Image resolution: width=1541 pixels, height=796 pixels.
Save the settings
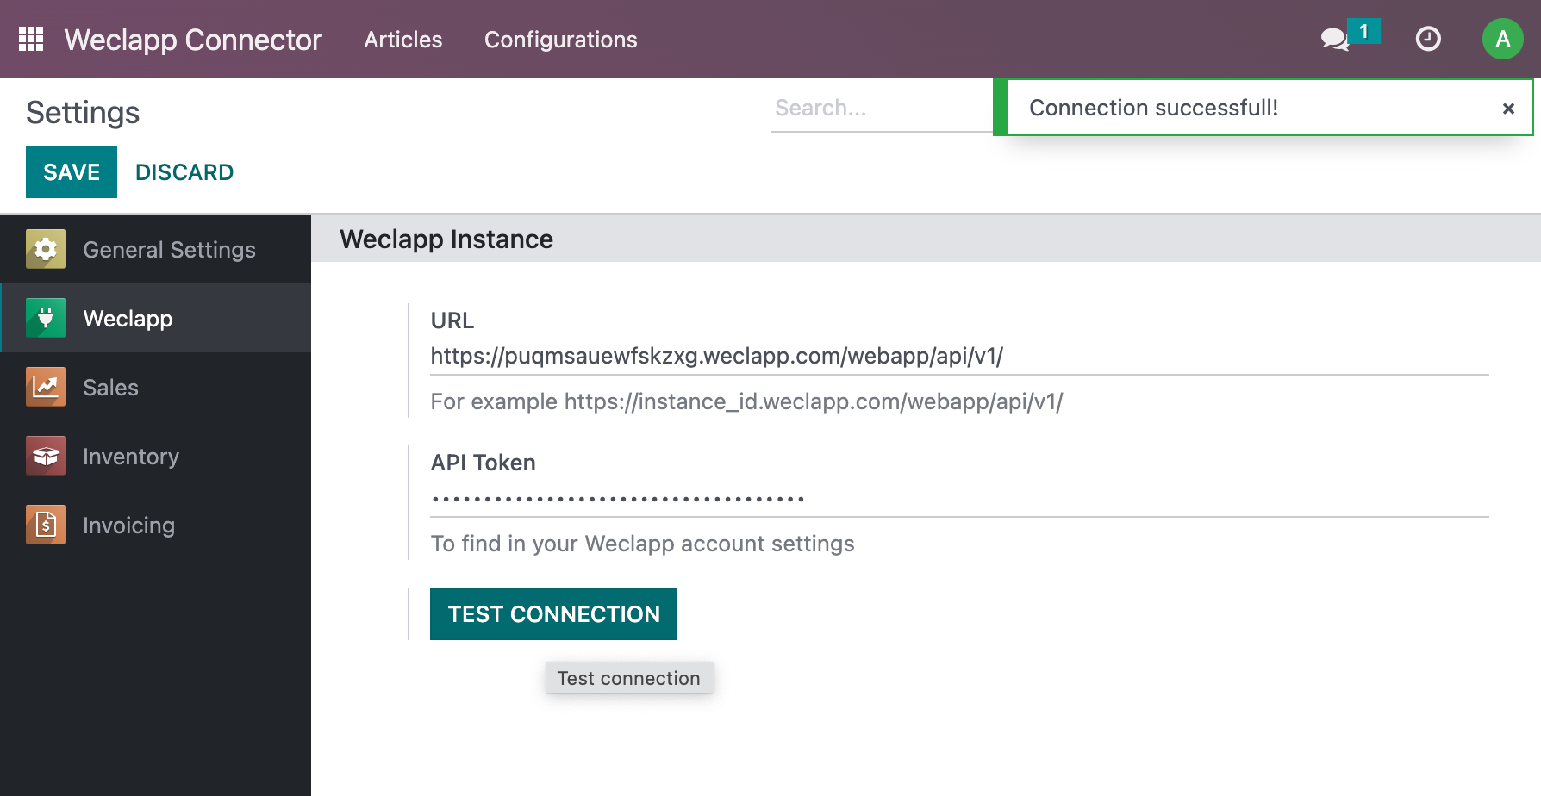click(x=72, y=171)
